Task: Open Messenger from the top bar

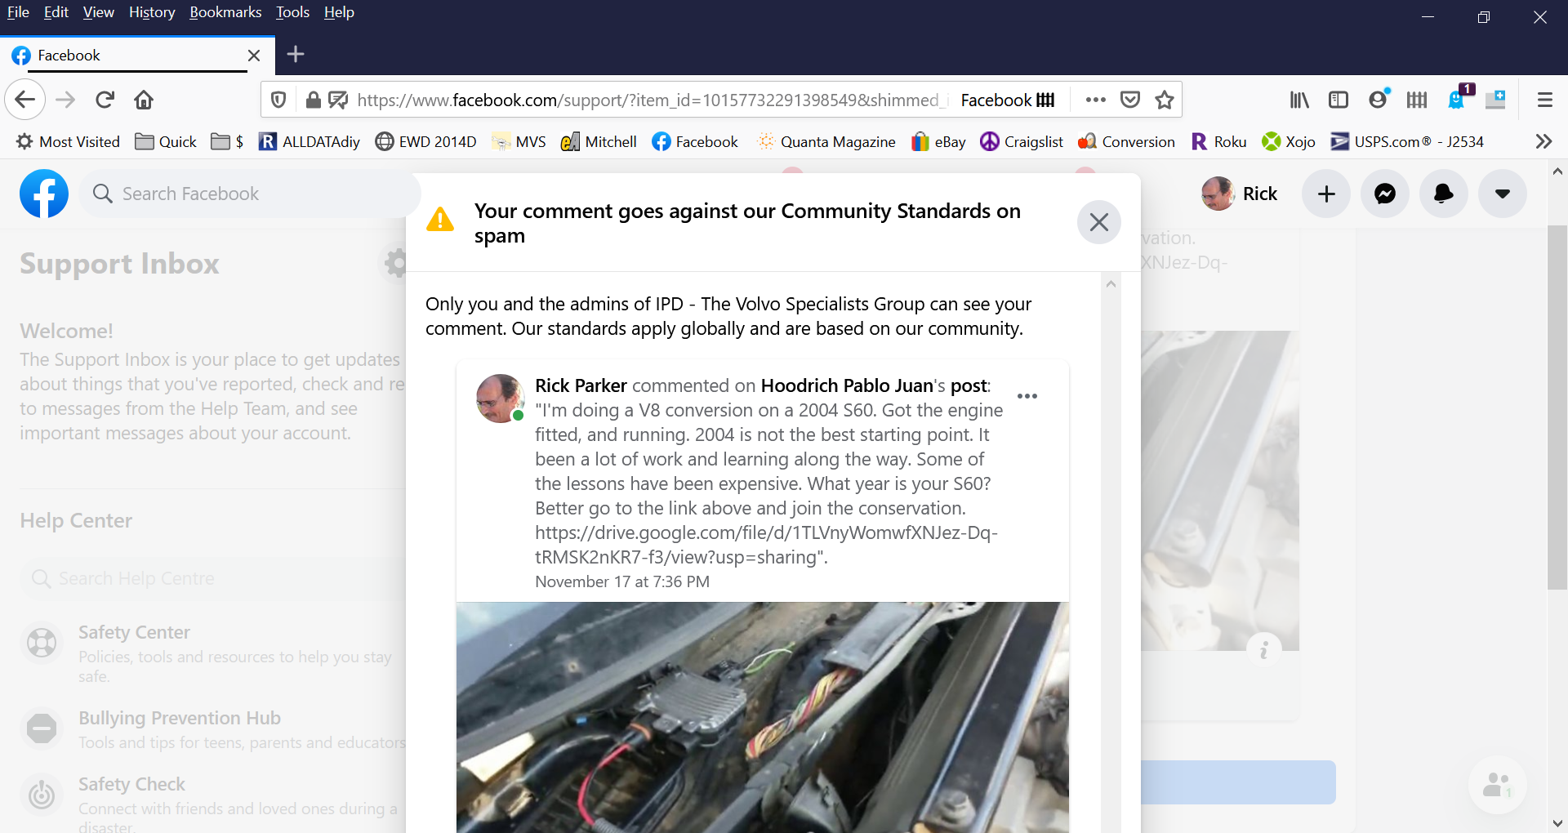Action: (x=1385, y=194)
